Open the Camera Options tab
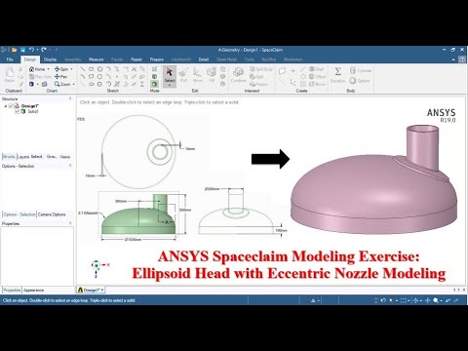The height and width of the screenshot is (351, 468). (52, 214)
